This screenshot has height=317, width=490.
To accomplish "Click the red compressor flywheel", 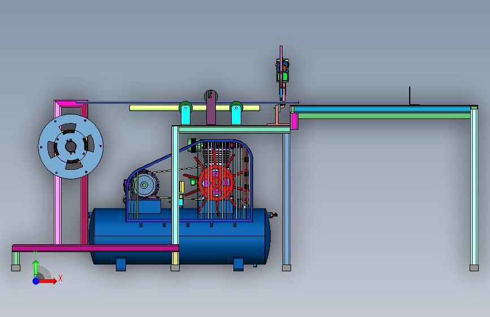I will (x=216, y=183).
